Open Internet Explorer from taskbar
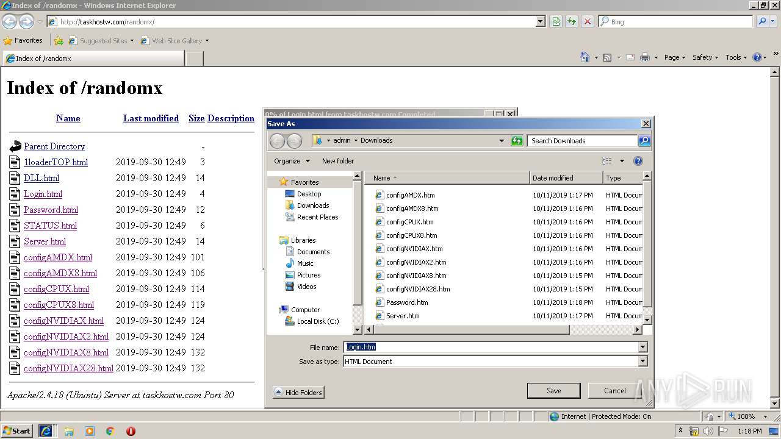 [46, 431]
